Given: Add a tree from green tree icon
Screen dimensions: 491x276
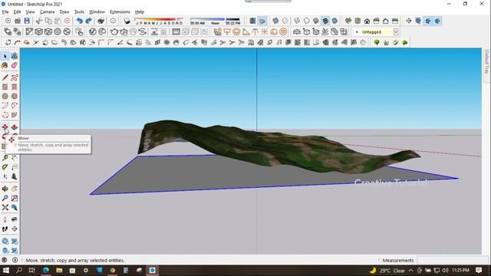Looking at the screenshot, I should [377, 42].
